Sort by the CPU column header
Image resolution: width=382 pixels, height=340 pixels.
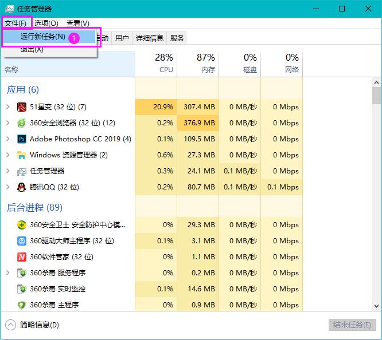[156, 64]
